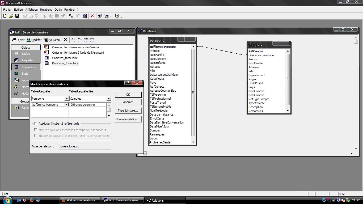Switch bd1 window to list view
Image resolution: width=363 pixels, height=204 pixels.
pos(86,40)
